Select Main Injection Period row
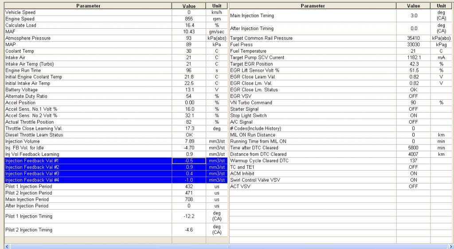Viewport: 454px width, 249px height. [116, 199]
